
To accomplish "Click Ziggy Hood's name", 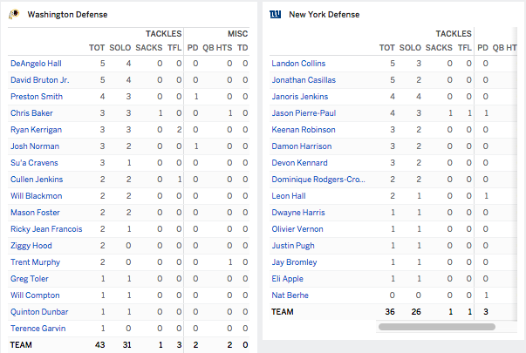I will (x=31, y=246).
